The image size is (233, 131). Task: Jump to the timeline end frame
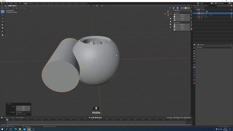click(101, 118)
